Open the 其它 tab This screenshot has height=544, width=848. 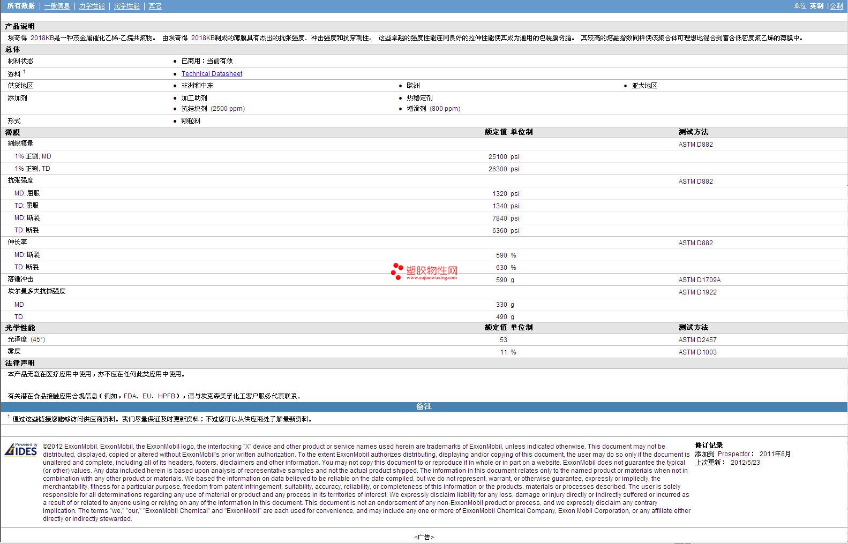pyautogui.click(x=155, y=6)
